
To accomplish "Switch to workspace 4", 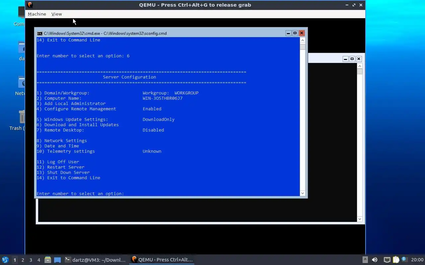I will pos(39,260).
